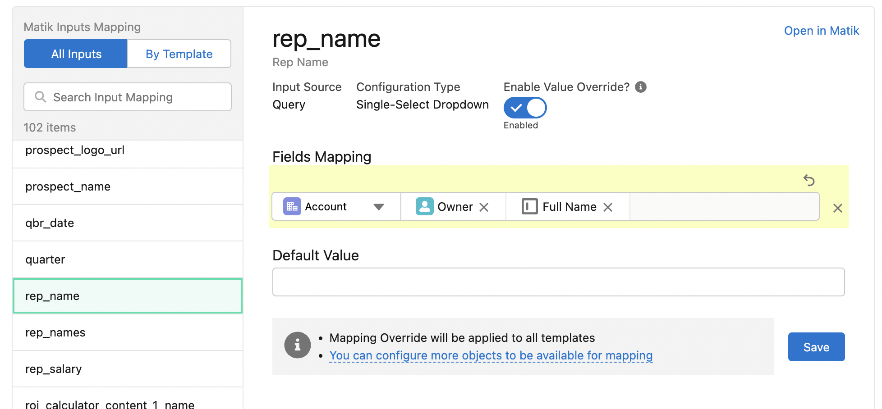Click the Full Name field chip label
This screenshot has height=409, width=882.
pyautogui.click(x=570, y=207)
